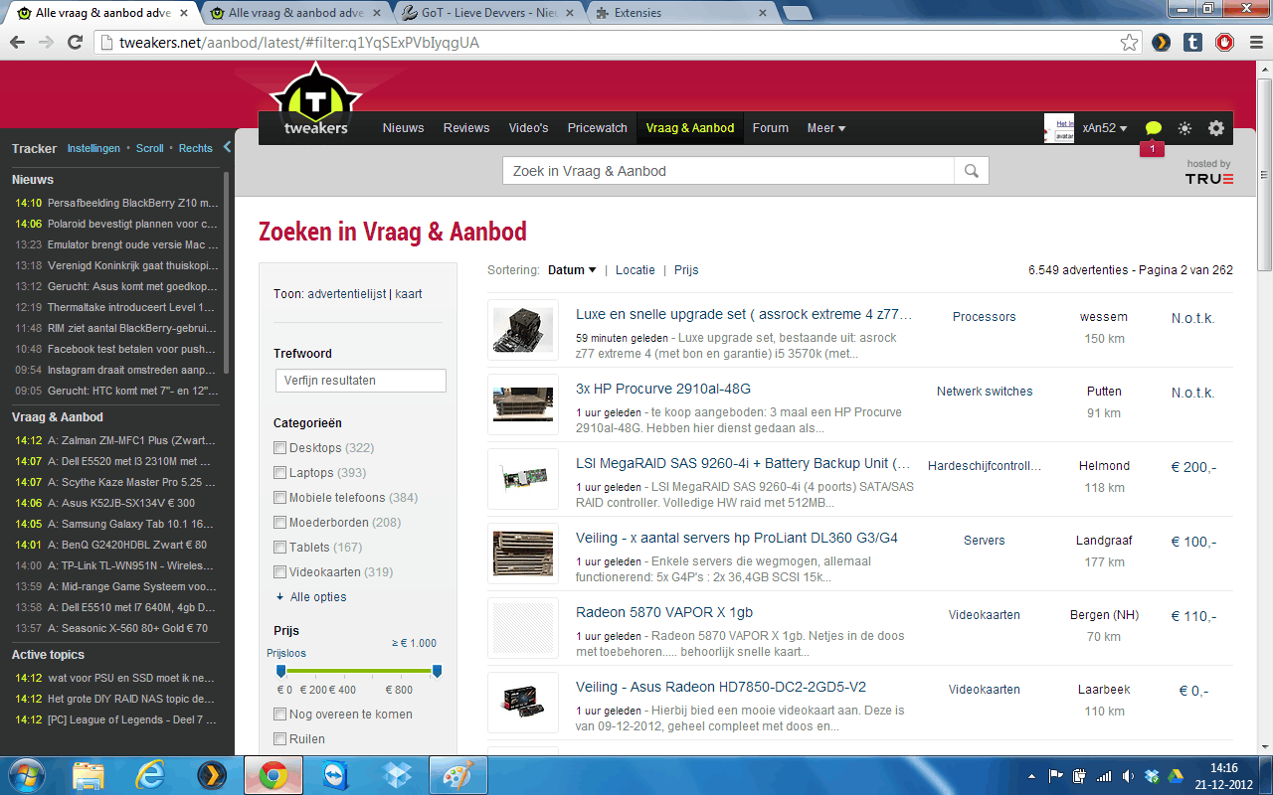The image size is (1273, 795).
Task: Sort results by Prijs
Action: click(x=686, y=270)
